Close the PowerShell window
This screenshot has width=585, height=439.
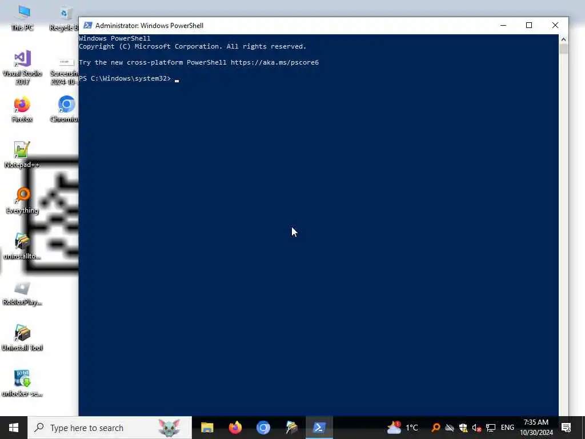[555, 25]
